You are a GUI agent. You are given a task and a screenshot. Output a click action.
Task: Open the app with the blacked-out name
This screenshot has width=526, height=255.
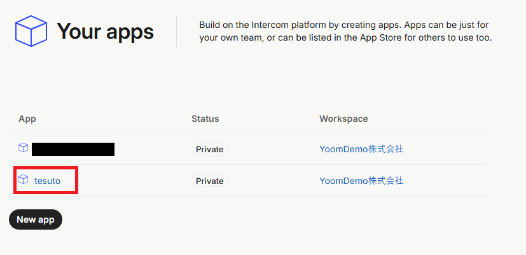tap(73, 149)
